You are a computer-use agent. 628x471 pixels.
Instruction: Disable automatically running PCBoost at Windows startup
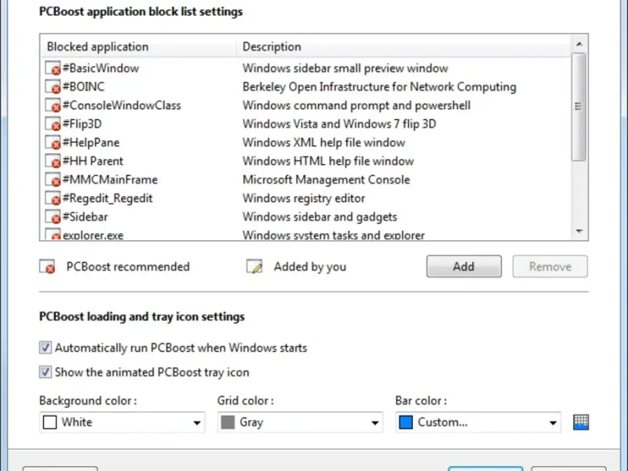point(46,348)
